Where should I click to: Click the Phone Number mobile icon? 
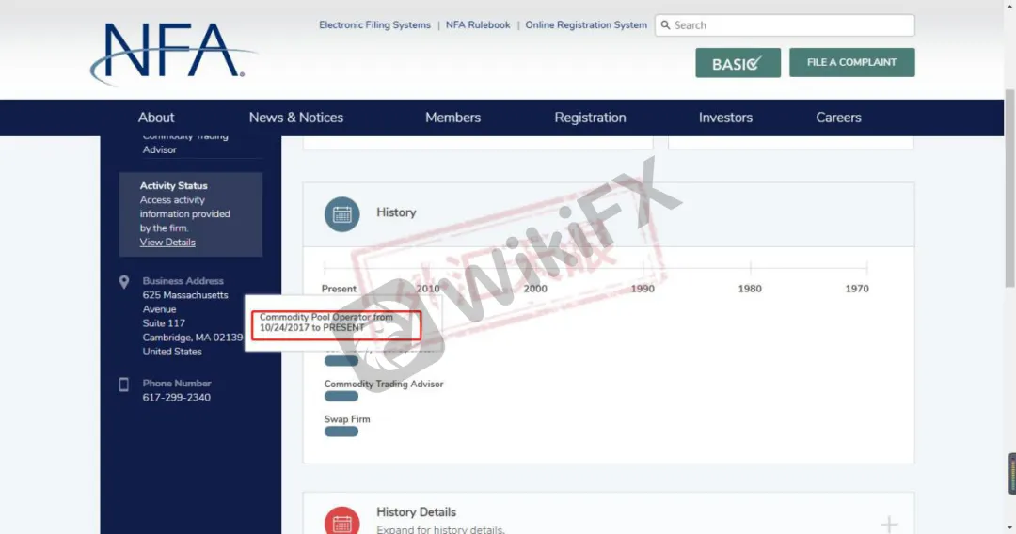click(x=124, y=385)
